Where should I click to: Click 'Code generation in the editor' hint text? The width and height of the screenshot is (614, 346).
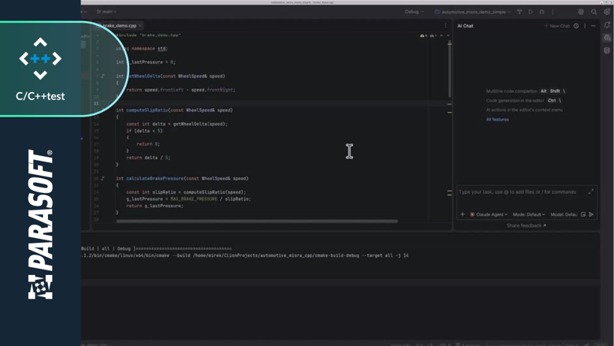pyautogui.click(x=515, y=100)
